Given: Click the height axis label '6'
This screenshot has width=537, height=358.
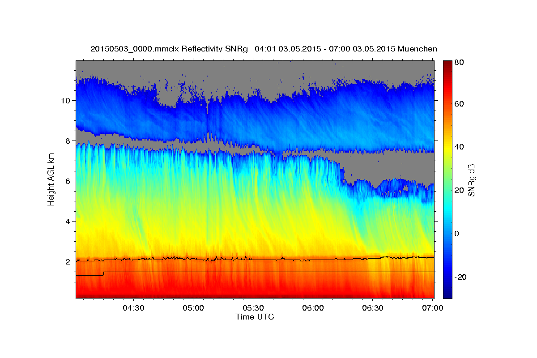Looking at the screenshot, I should tap(67, 181).
